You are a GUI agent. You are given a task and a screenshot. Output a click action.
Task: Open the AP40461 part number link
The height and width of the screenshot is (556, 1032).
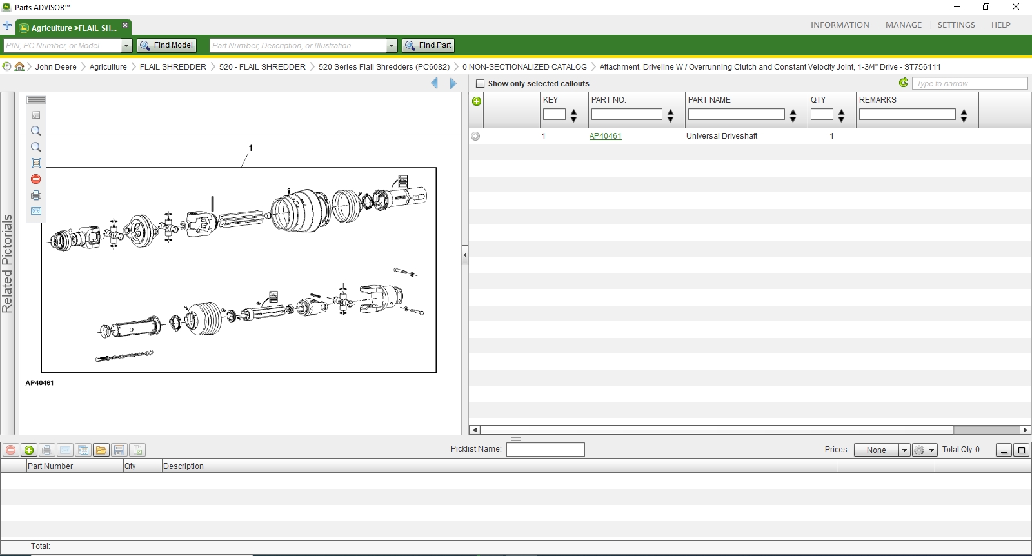click(x=606, y=136)
